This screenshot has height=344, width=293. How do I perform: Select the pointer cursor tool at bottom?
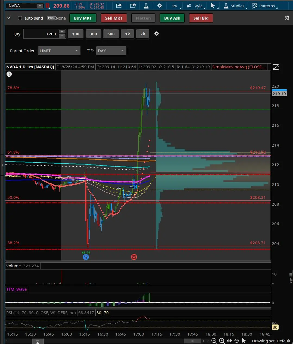244,341
